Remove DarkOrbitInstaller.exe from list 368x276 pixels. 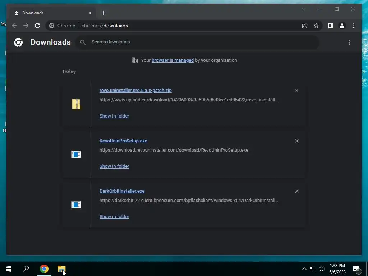point(297,191)
